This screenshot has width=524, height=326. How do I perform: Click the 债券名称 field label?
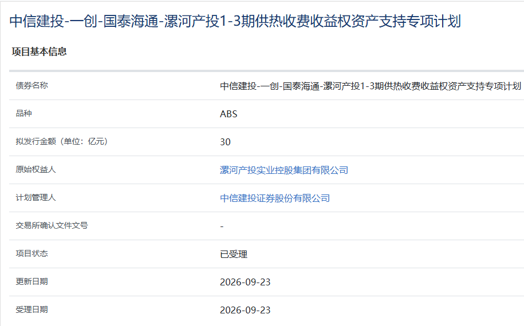31,85
